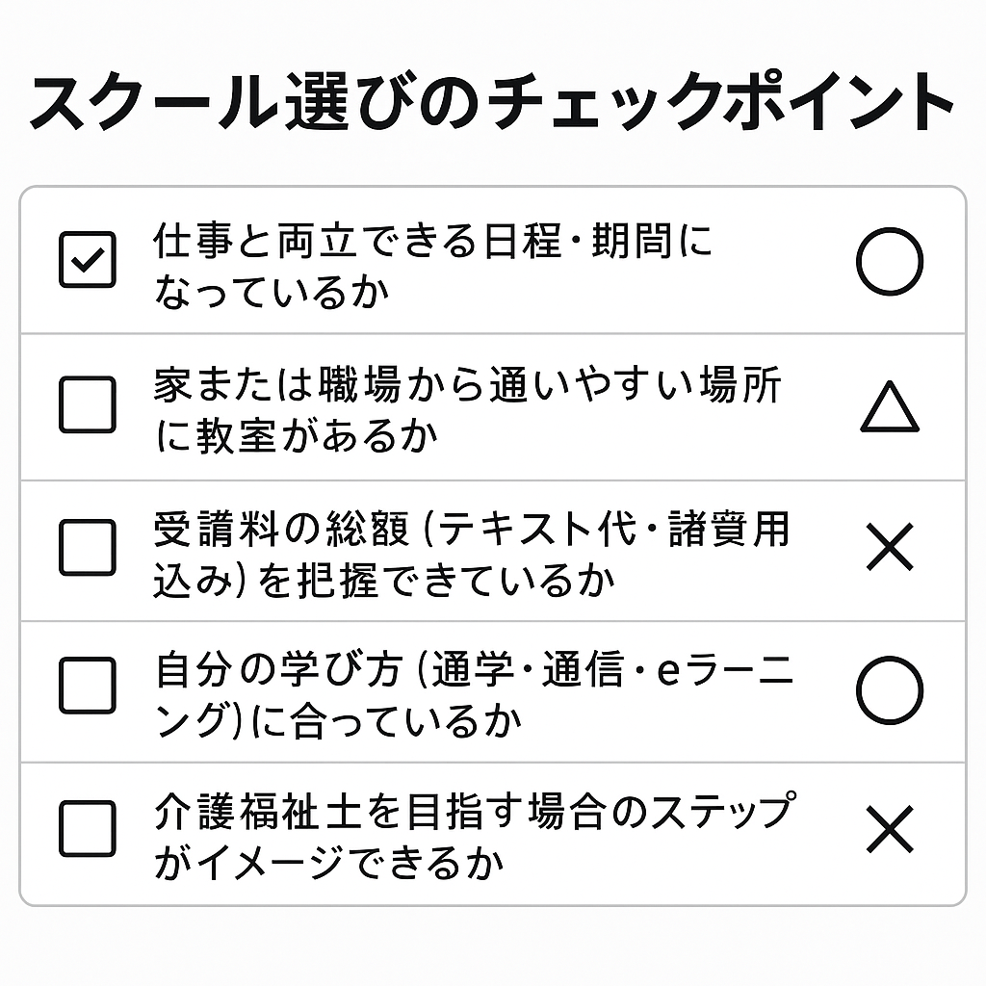Select the 仕事と両立できる日程・期間 text
This screenshot has height=986, width=986.
pos(433,241)
